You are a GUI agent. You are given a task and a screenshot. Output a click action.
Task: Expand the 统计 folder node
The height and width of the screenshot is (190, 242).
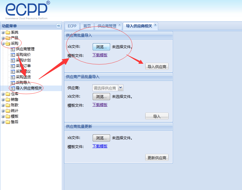(3, 111)
